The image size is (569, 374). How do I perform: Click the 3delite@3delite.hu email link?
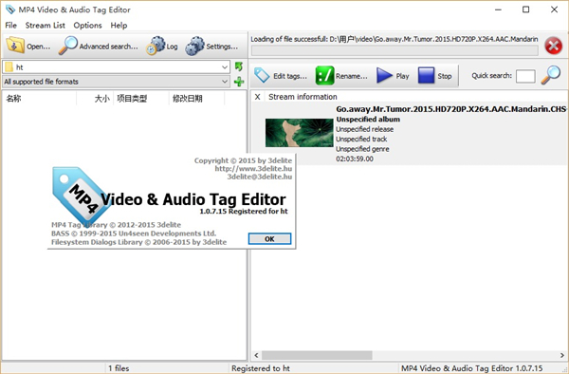coord(260,177)
